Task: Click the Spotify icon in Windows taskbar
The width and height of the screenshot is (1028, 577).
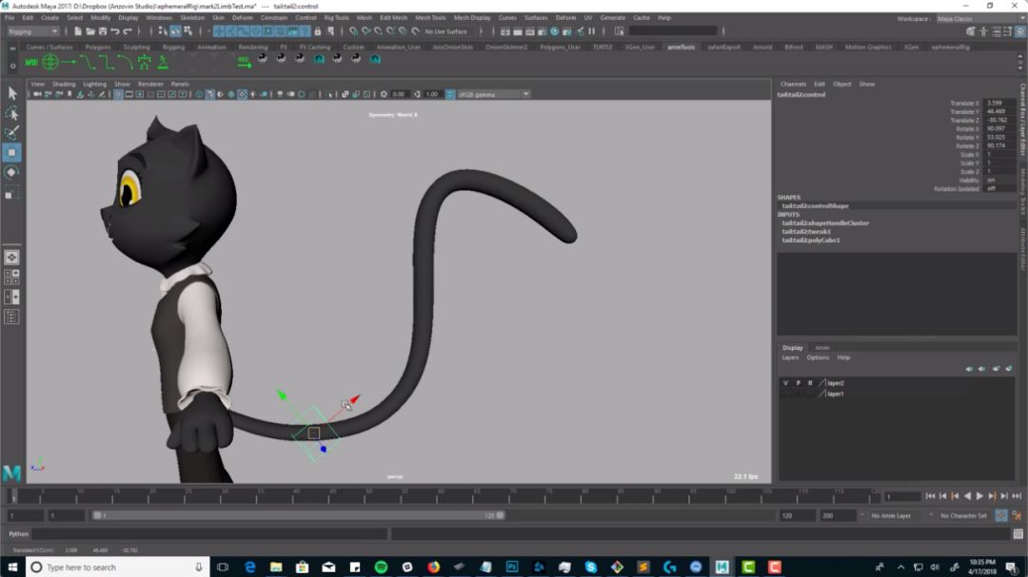Action: (x=381, y=567)
